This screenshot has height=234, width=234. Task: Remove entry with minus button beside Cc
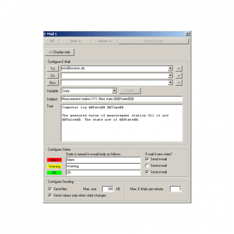point(179,76)
